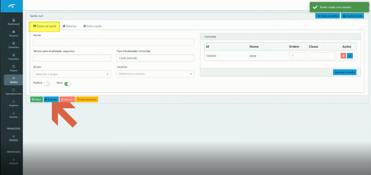371x175 pixels.
Task: Focus the Nome input field
Action: pos(114,42)
